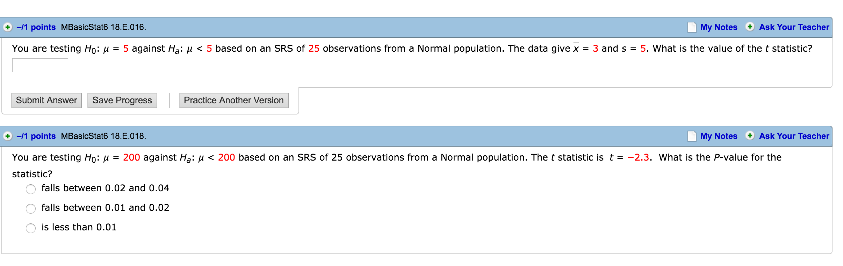Click Ask Your Teacher plus icon, second question
The image size is (843, 266).
(x=750, y=136)
